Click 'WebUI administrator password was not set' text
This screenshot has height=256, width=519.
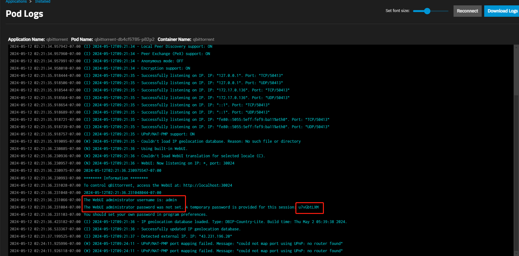(x=133, y=207)
